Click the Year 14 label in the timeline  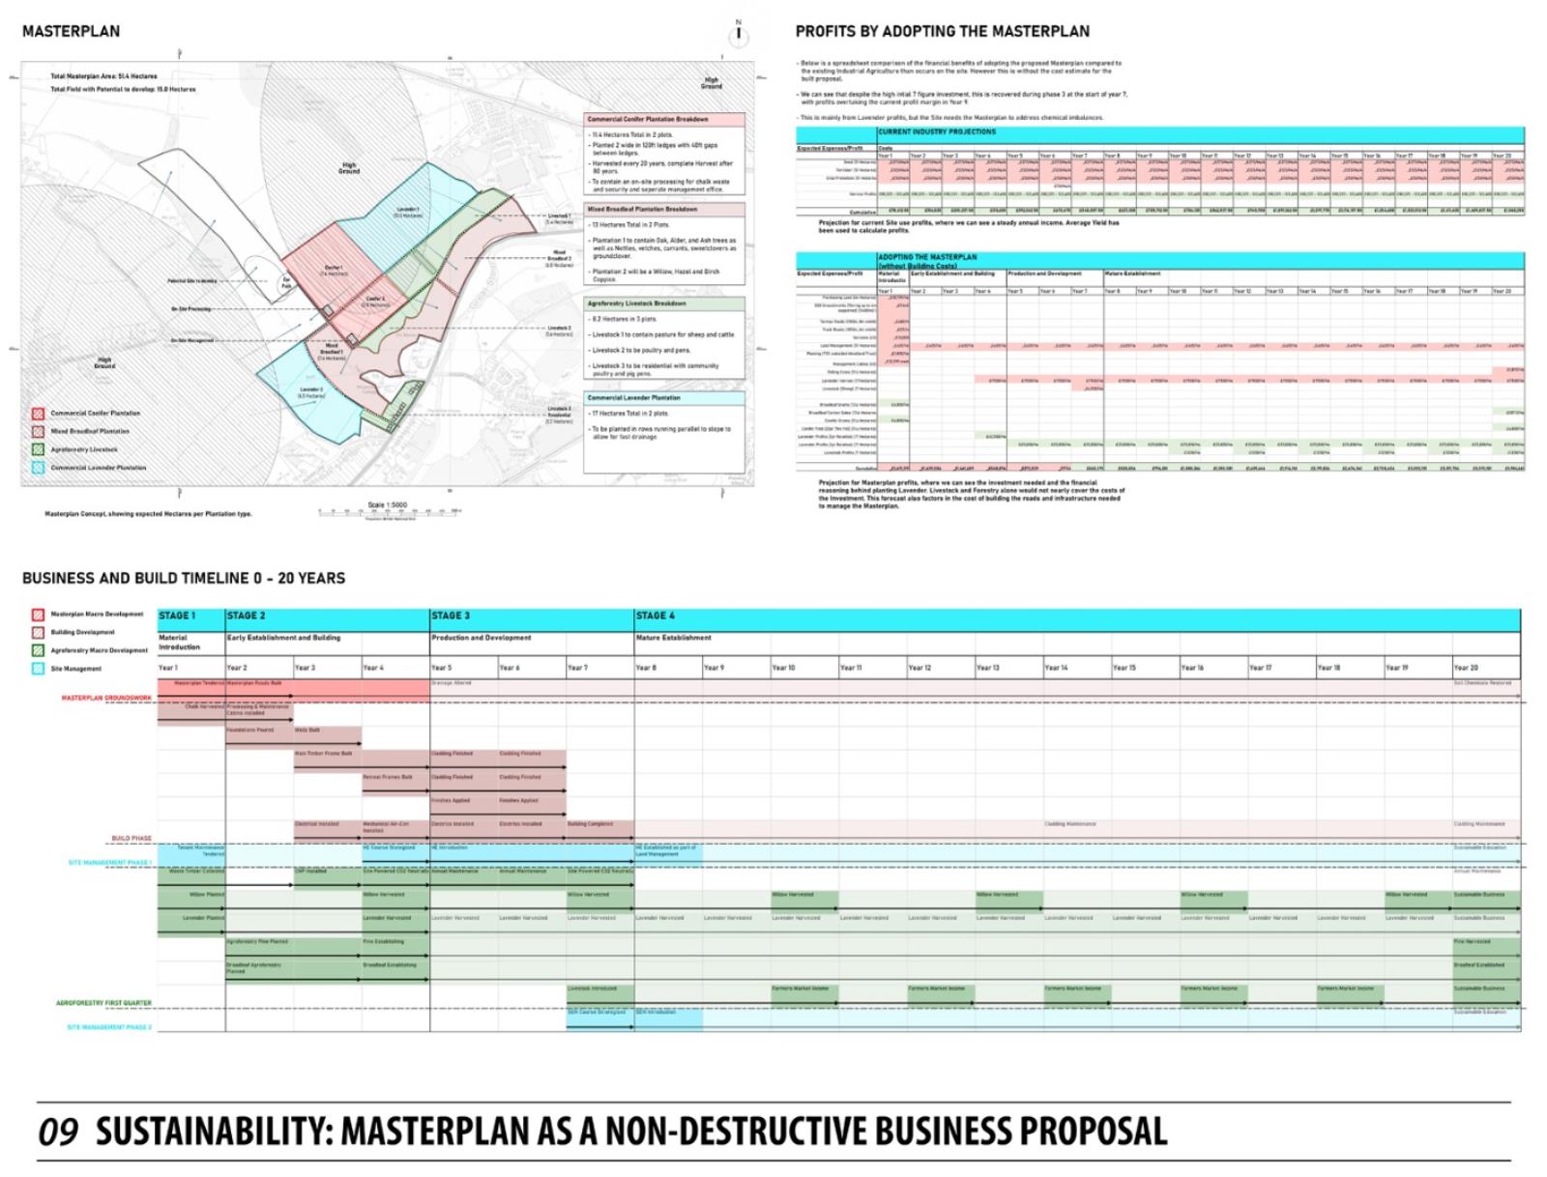[x=1056, y=668]
